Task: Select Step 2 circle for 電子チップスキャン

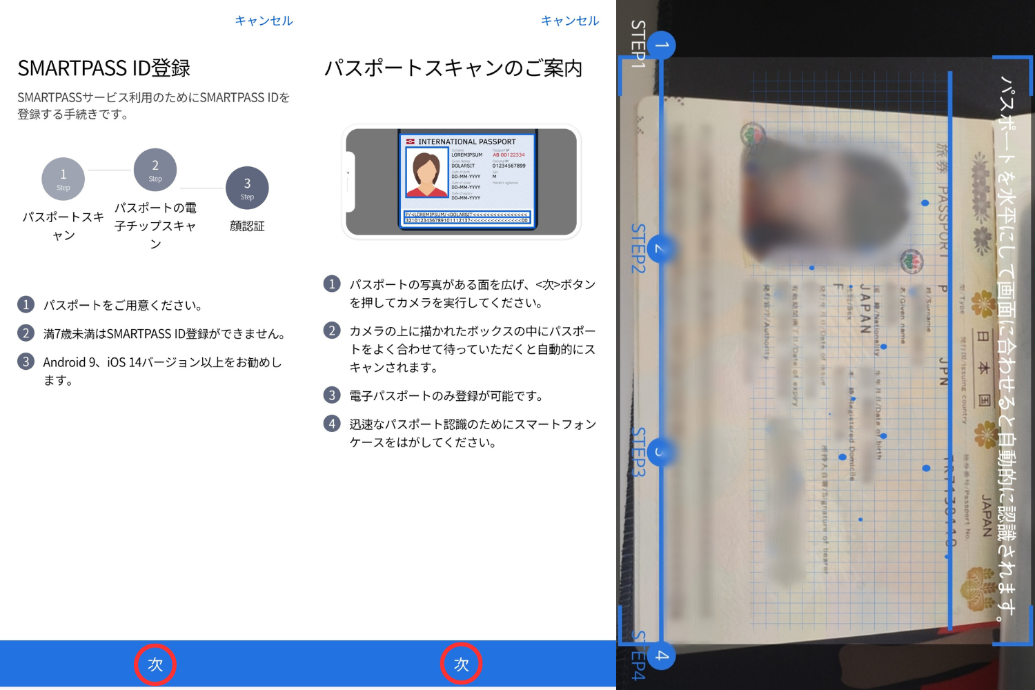Action: pyautogui.click(x=155, y=169)
